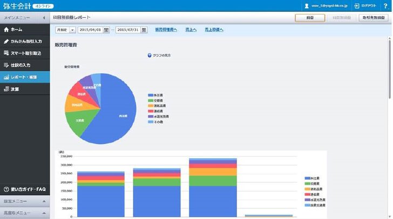Click the 交際費 green swatch in pie legend
The image size is (393, 219).
point(151,101)
